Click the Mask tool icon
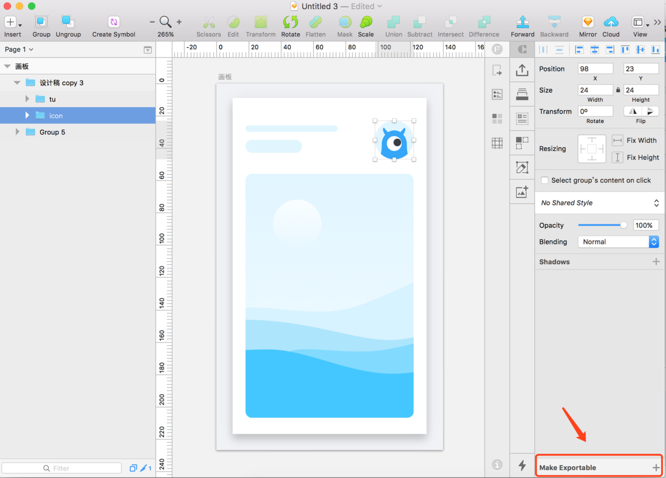 point(344,23)
